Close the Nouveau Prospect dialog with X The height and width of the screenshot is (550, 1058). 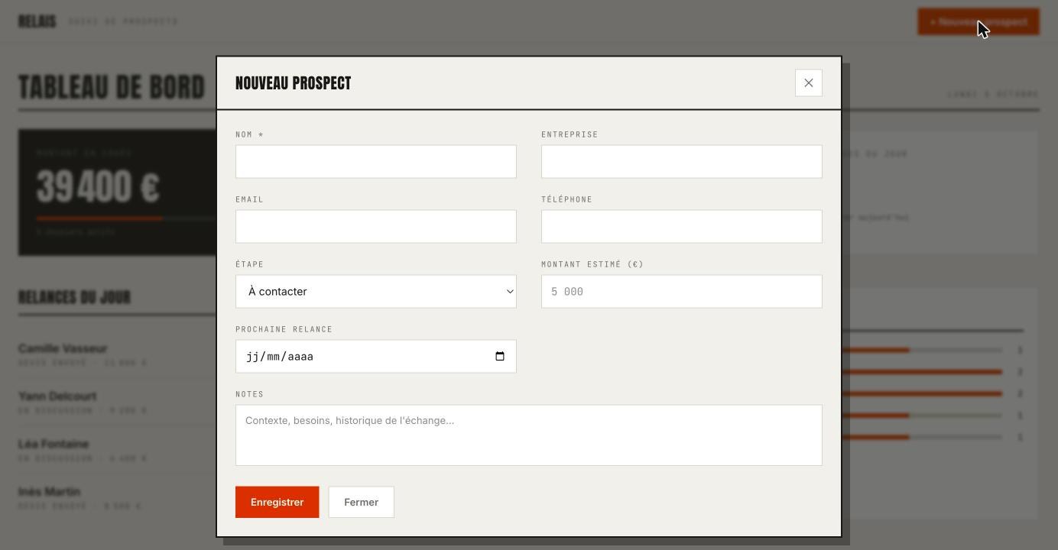click(x=808, y=83)
